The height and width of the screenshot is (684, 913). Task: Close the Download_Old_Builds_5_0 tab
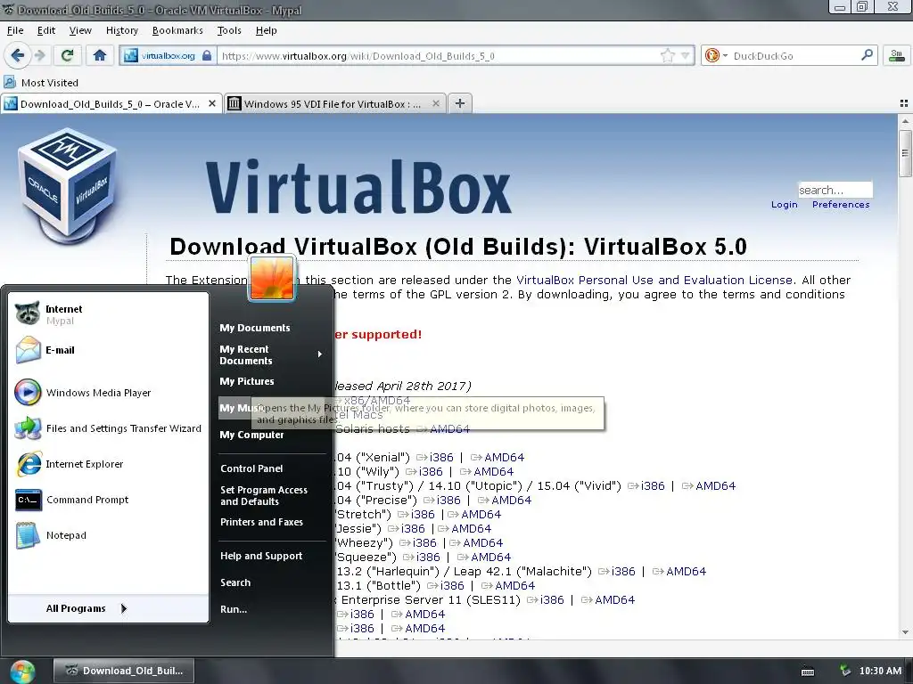pos(212,103)
